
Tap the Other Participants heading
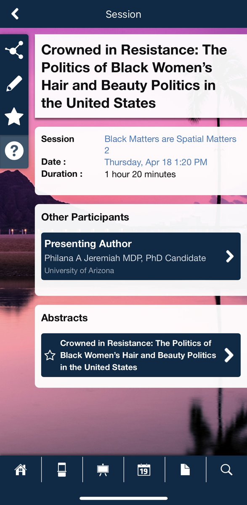(x=85, y=217)
